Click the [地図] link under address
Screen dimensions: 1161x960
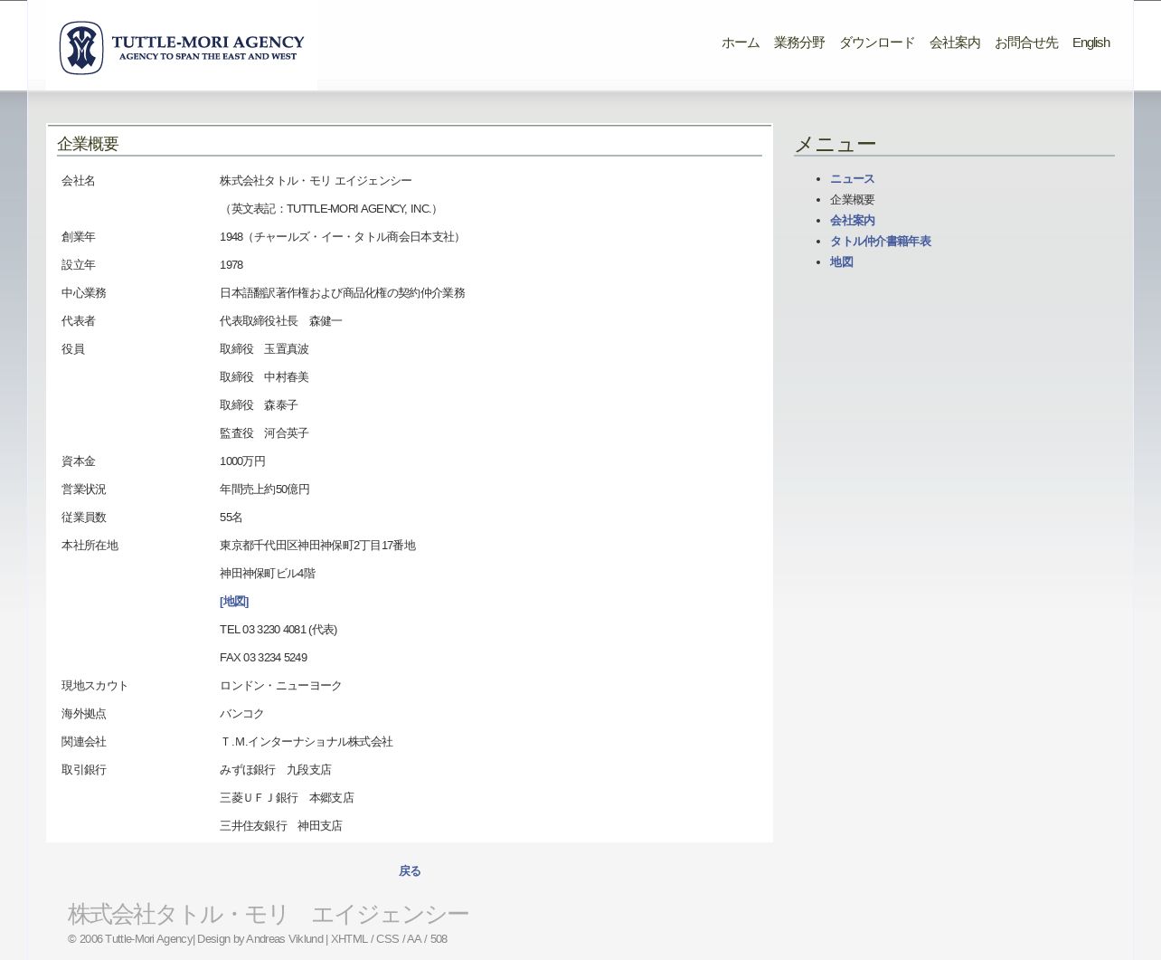tap(234, 602)
